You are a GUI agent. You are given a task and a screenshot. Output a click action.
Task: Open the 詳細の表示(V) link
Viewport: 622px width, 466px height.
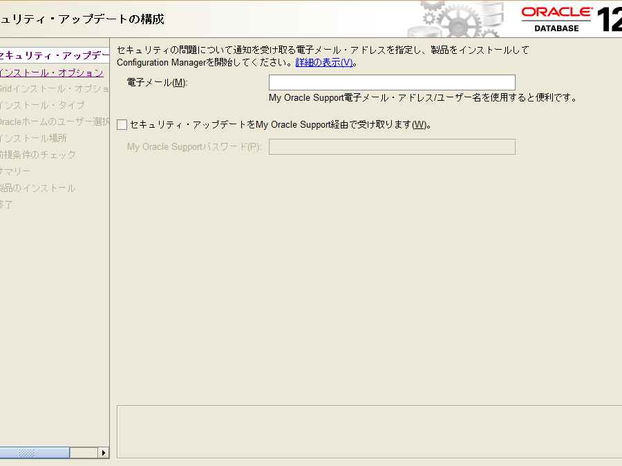click(x=323, y=62)
